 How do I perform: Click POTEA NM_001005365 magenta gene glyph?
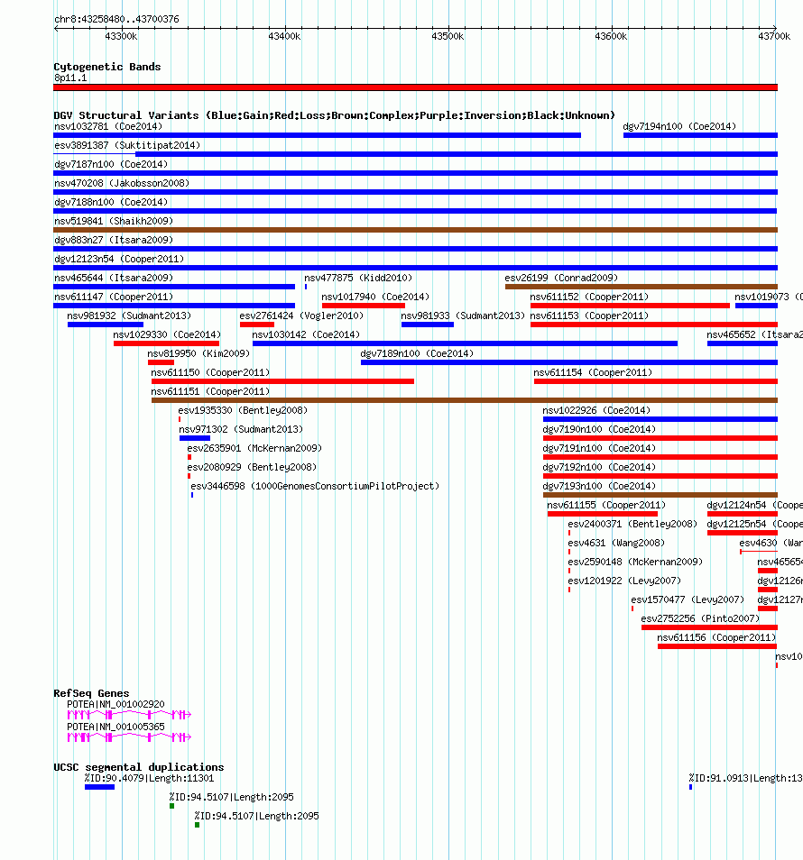(x=129, y=737)
